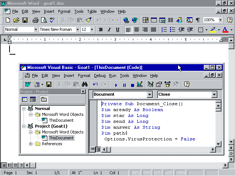Expand the References folder
Screen dimensions: 235x176
click(30, 144)
